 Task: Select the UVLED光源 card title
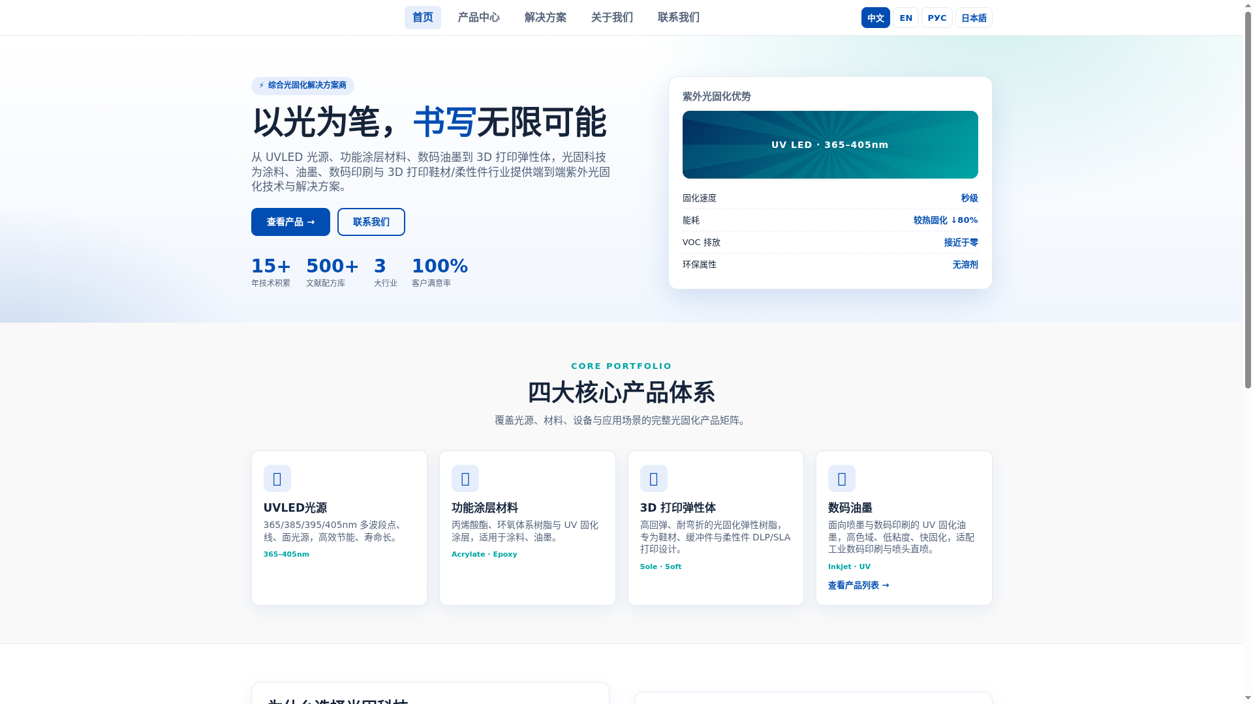(295, 508)
